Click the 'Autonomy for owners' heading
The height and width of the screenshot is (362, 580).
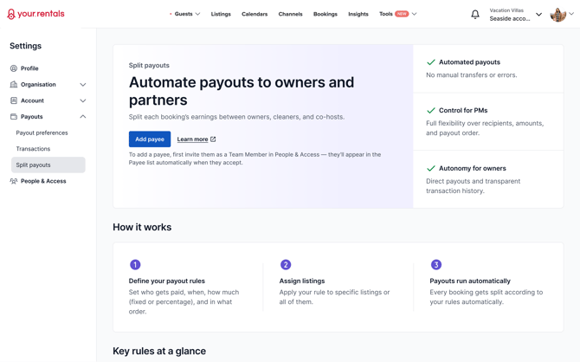(473, 168)
